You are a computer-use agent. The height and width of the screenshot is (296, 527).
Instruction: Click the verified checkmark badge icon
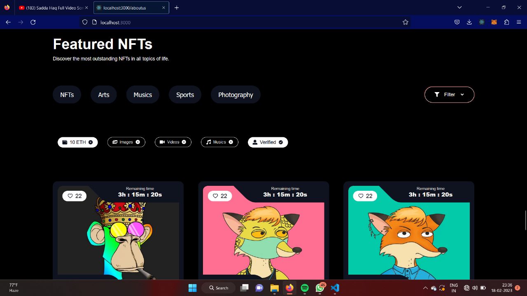coord(280,142)
